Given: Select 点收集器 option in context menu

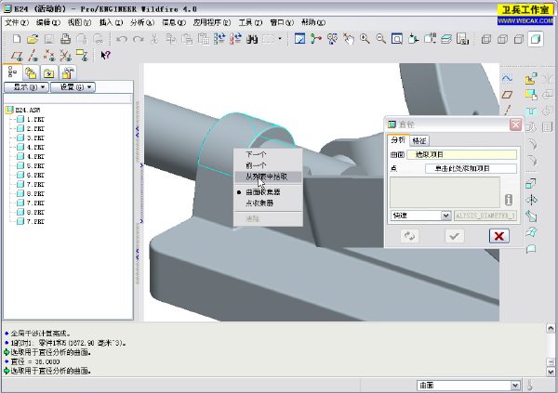Looking at the screenshot, I should (268, 203).
